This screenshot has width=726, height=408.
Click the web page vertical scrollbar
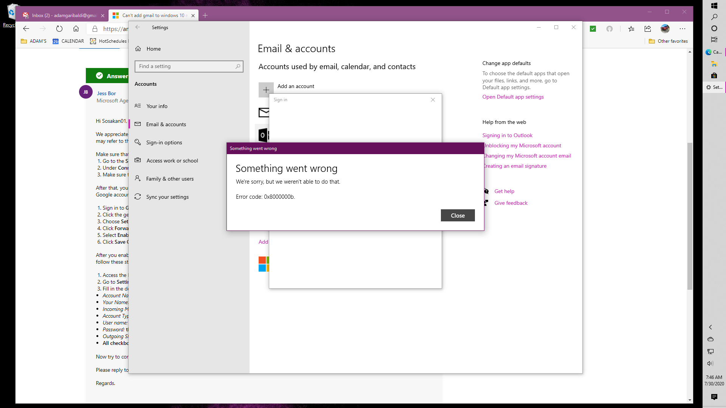point(690,216)
